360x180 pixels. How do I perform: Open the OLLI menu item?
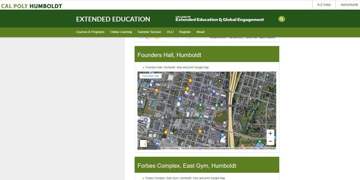[170, 32]
